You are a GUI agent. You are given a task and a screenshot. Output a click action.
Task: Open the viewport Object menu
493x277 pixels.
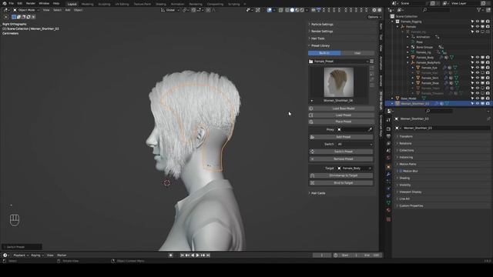[x=78, y=10]
